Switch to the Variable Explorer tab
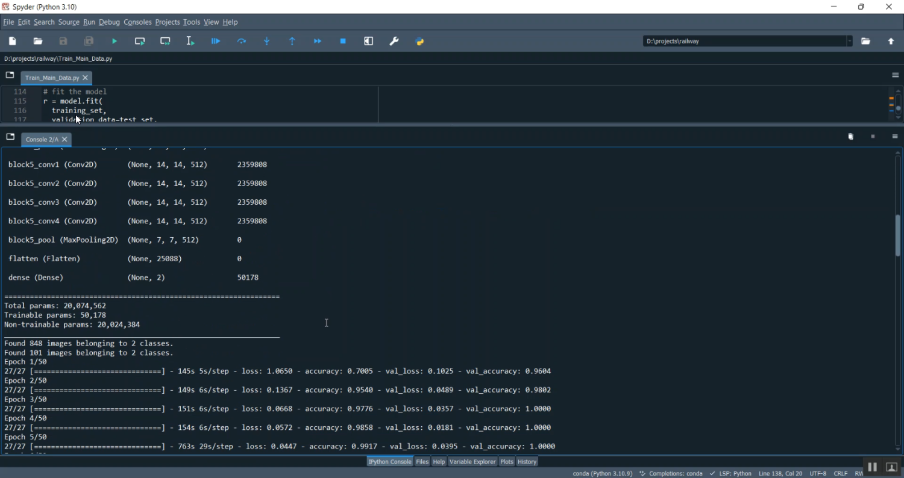 coord(472,462)
